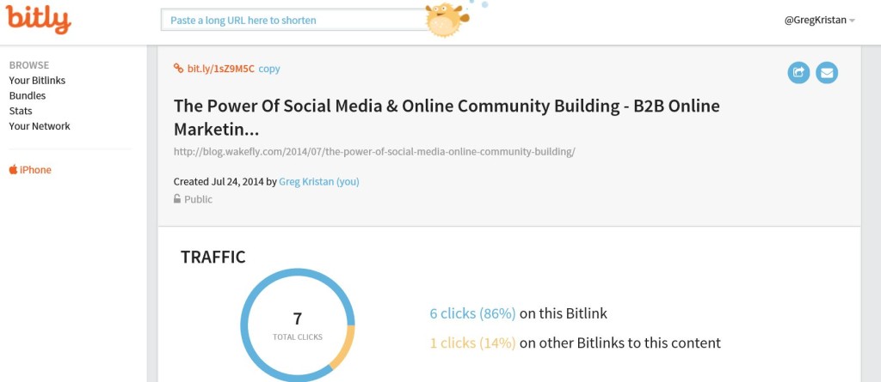Open the blog.wakefly.com long URL
The image size is (881, 382).
[374, 151]
